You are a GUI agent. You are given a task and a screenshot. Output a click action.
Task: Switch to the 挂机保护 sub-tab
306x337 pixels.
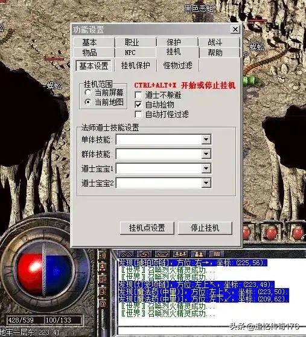(x=136, y=65)
